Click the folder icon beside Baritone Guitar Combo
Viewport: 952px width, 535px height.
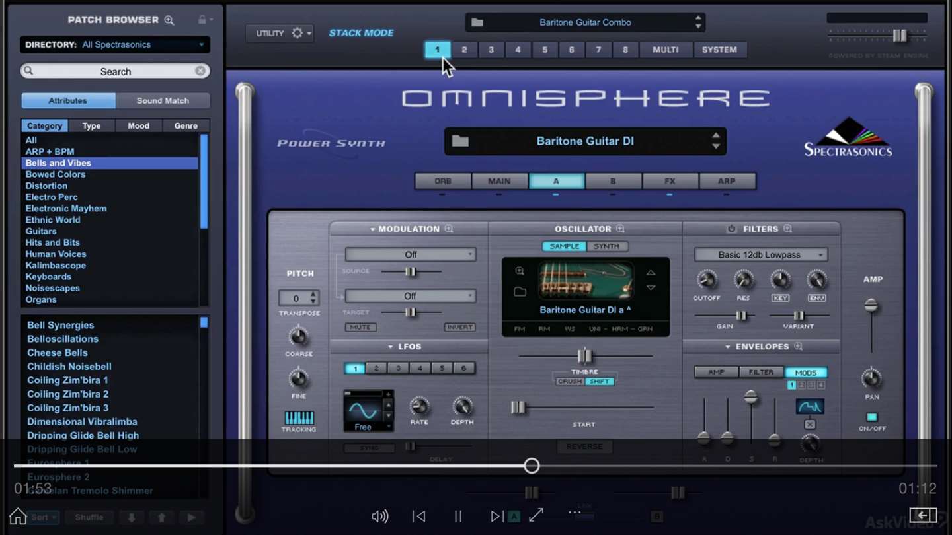[477, 22]
